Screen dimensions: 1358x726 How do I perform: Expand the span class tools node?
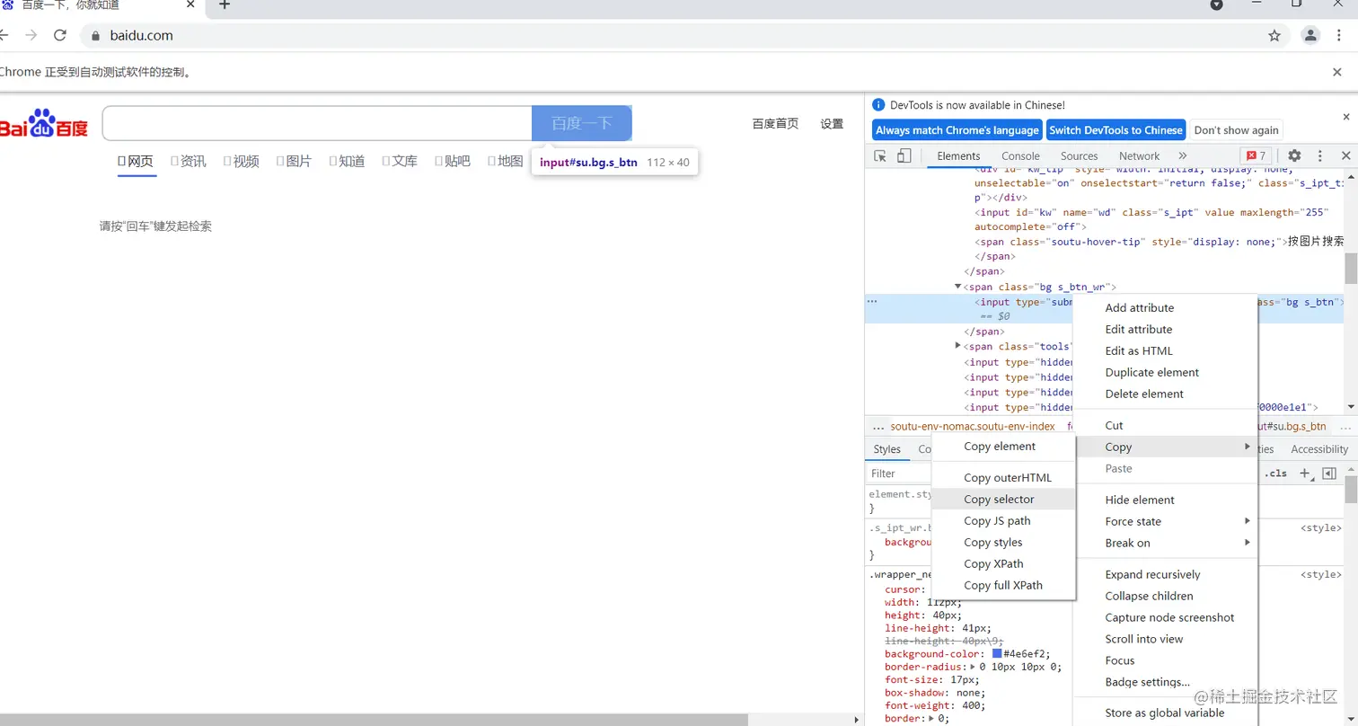[958, 346]
